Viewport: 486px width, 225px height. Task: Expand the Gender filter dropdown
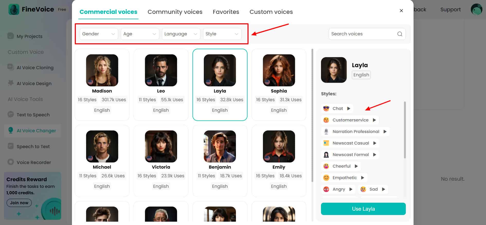click(x=99, y=34)
